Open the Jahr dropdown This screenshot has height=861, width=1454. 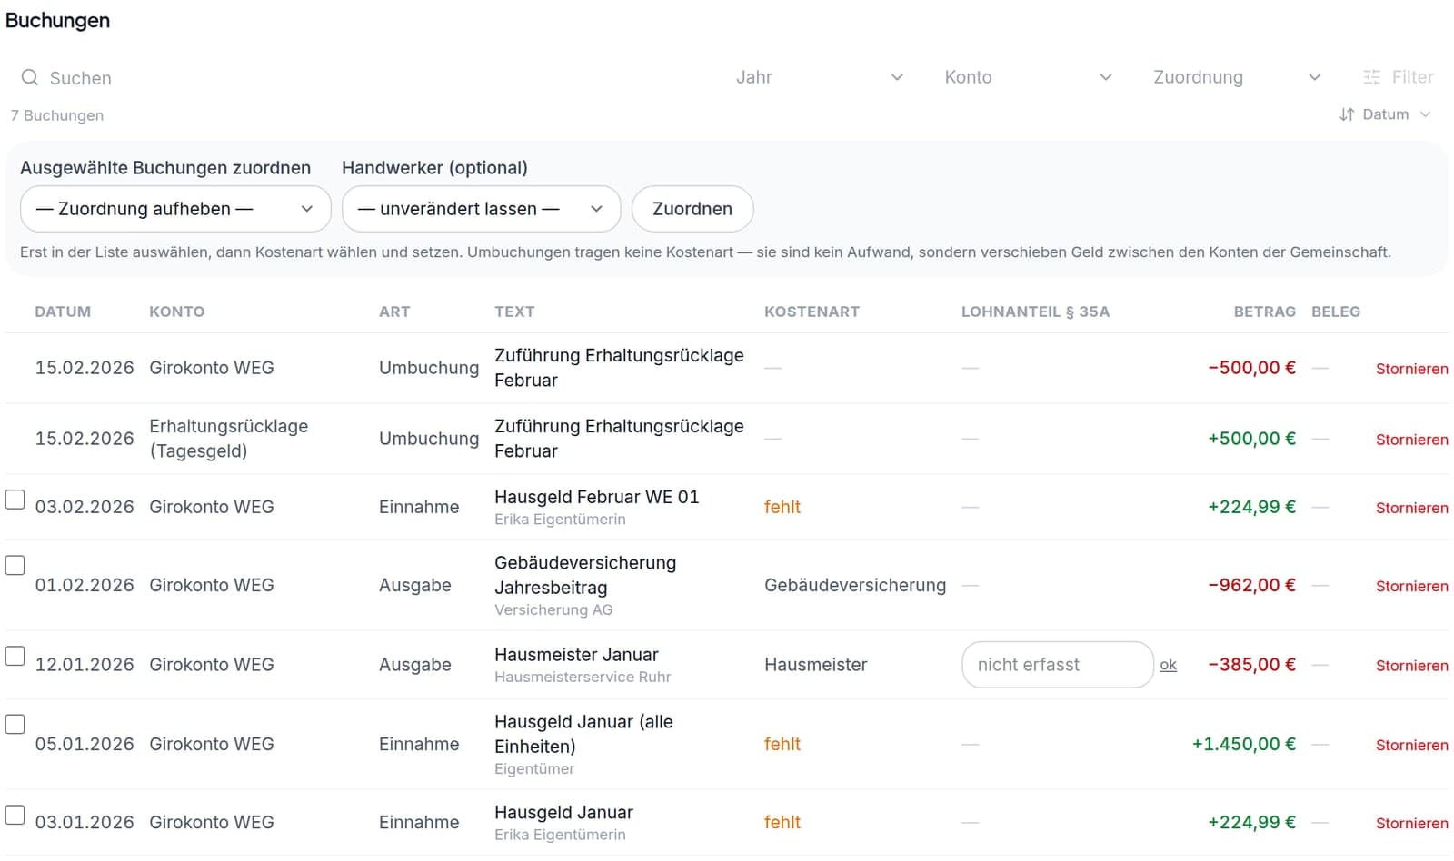pos(820,78)
